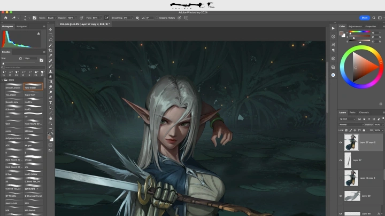Select Layer 20 thumbnail
The width and height of the screenshot is (385, 216).
tap(352, 196)
